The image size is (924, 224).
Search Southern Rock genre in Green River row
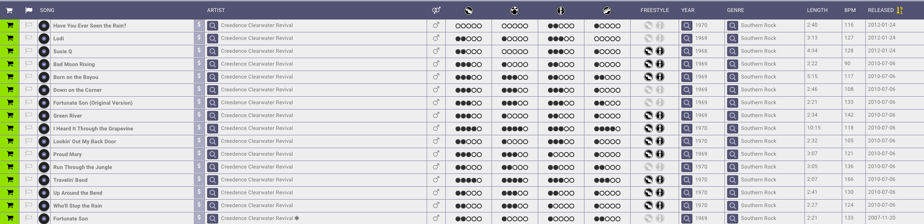[x=732, y=116]
